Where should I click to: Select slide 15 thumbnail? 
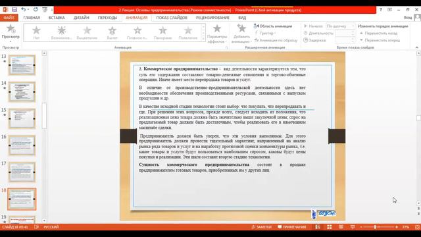[22, 118]
